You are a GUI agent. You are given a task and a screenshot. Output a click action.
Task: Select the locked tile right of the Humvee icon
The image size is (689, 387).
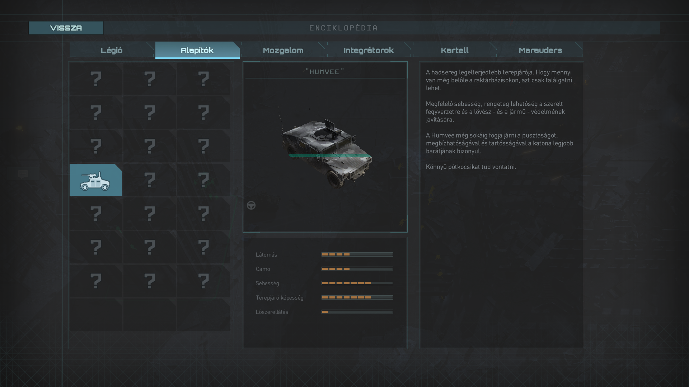(x=149, y=180)
